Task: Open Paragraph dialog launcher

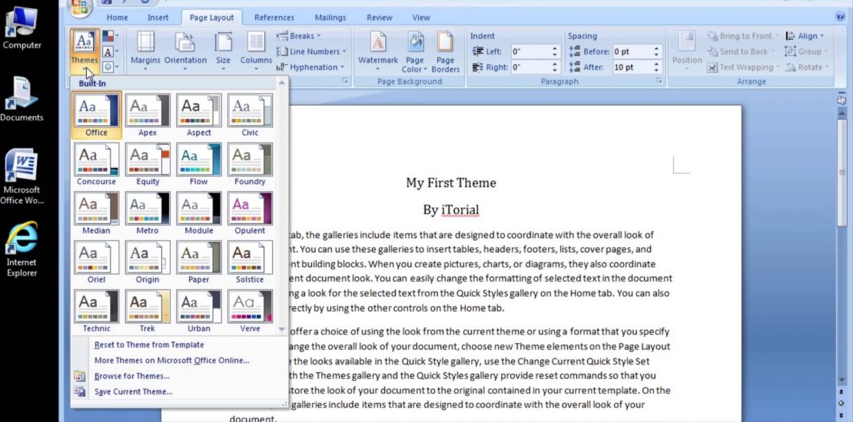Action: click(x=659, y=81)
